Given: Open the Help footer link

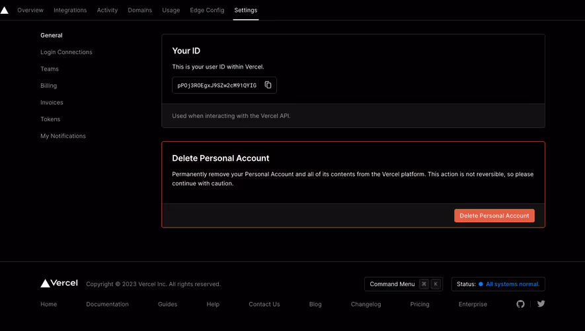Looking at the screenshot, I should click(213, 304).
